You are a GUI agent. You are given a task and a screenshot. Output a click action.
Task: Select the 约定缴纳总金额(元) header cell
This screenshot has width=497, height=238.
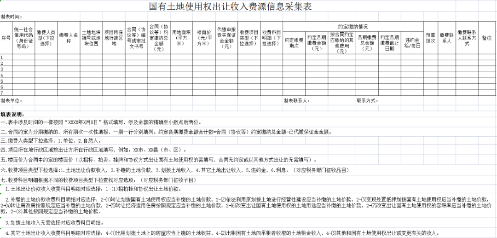(159, 38)
